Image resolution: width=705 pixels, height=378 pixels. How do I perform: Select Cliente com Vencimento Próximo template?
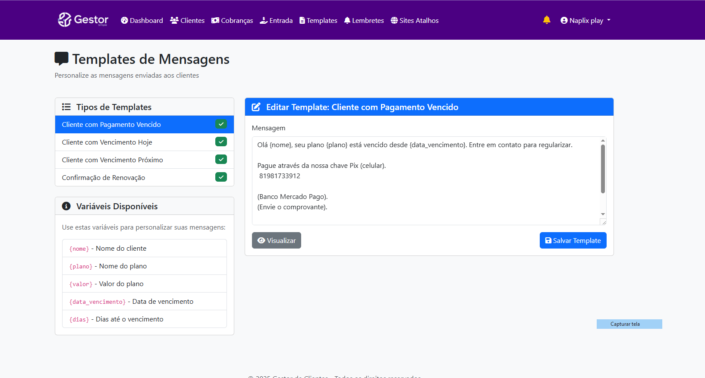coord(113,160)
